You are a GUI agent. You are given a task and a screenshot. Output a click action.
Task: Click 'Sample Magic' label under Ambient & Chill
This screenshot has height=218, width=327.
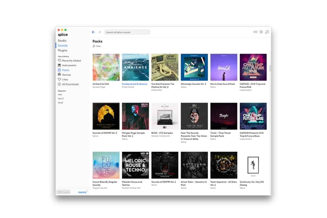pyautogui.click(x=99, y=87)
